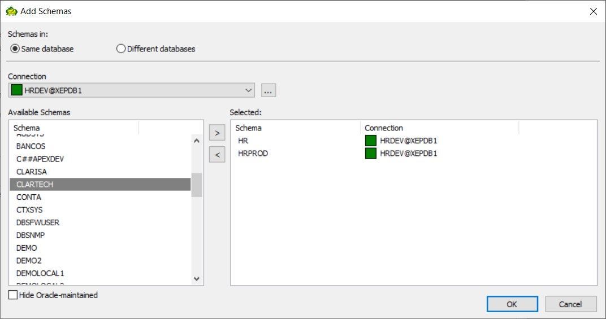Remove schema with the < button
Viewport: 606px width, 319px height.
click(217, 155)
